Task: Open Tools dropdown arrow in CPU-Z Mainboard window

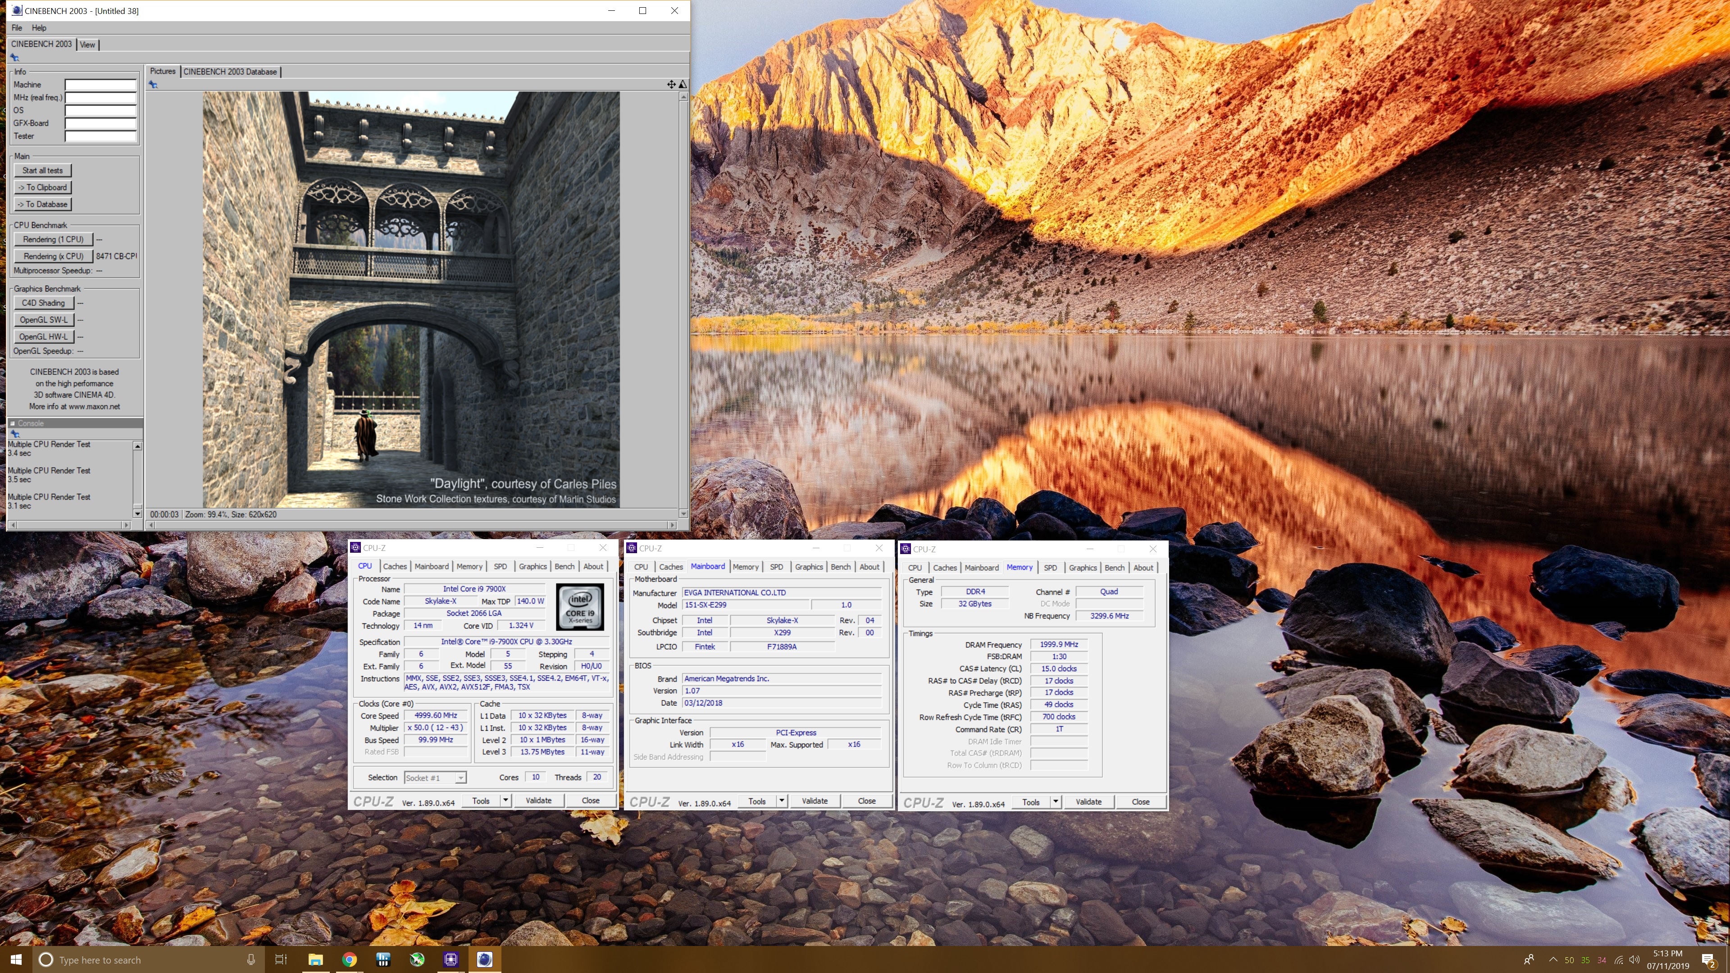Action: click(x=781, y=800)
